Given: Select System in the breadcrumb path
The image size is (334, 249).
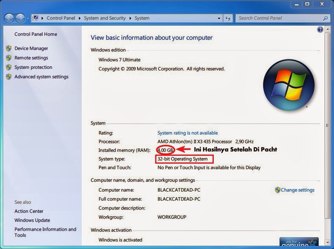Looking at the screenshot, I should 142,18.
